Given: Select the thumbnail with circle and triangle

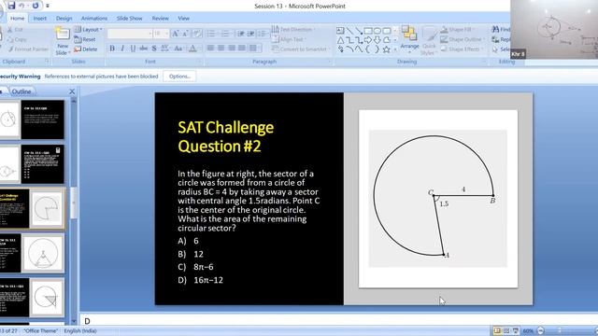Looking at the screenshot, I should click(x=32, y=253).
